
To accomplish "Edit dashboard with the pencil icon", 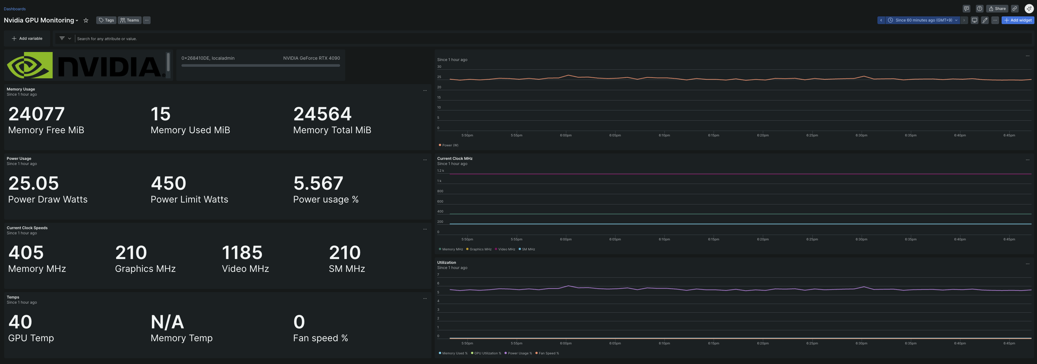I will point(985,20).
